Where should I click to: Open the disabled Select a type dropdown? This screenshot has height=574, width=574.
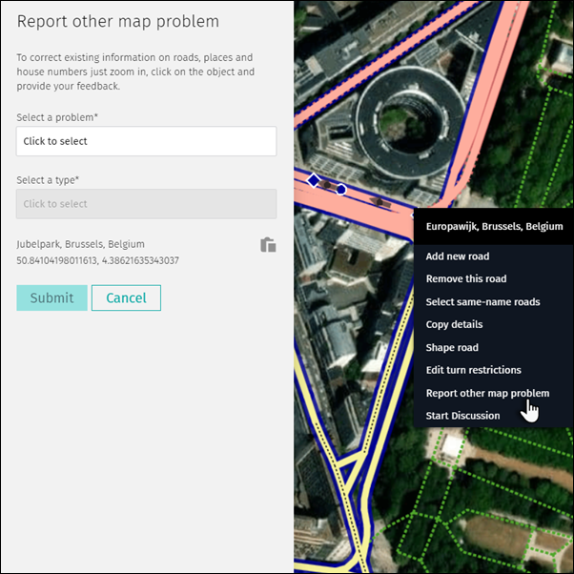click(146, 204)
